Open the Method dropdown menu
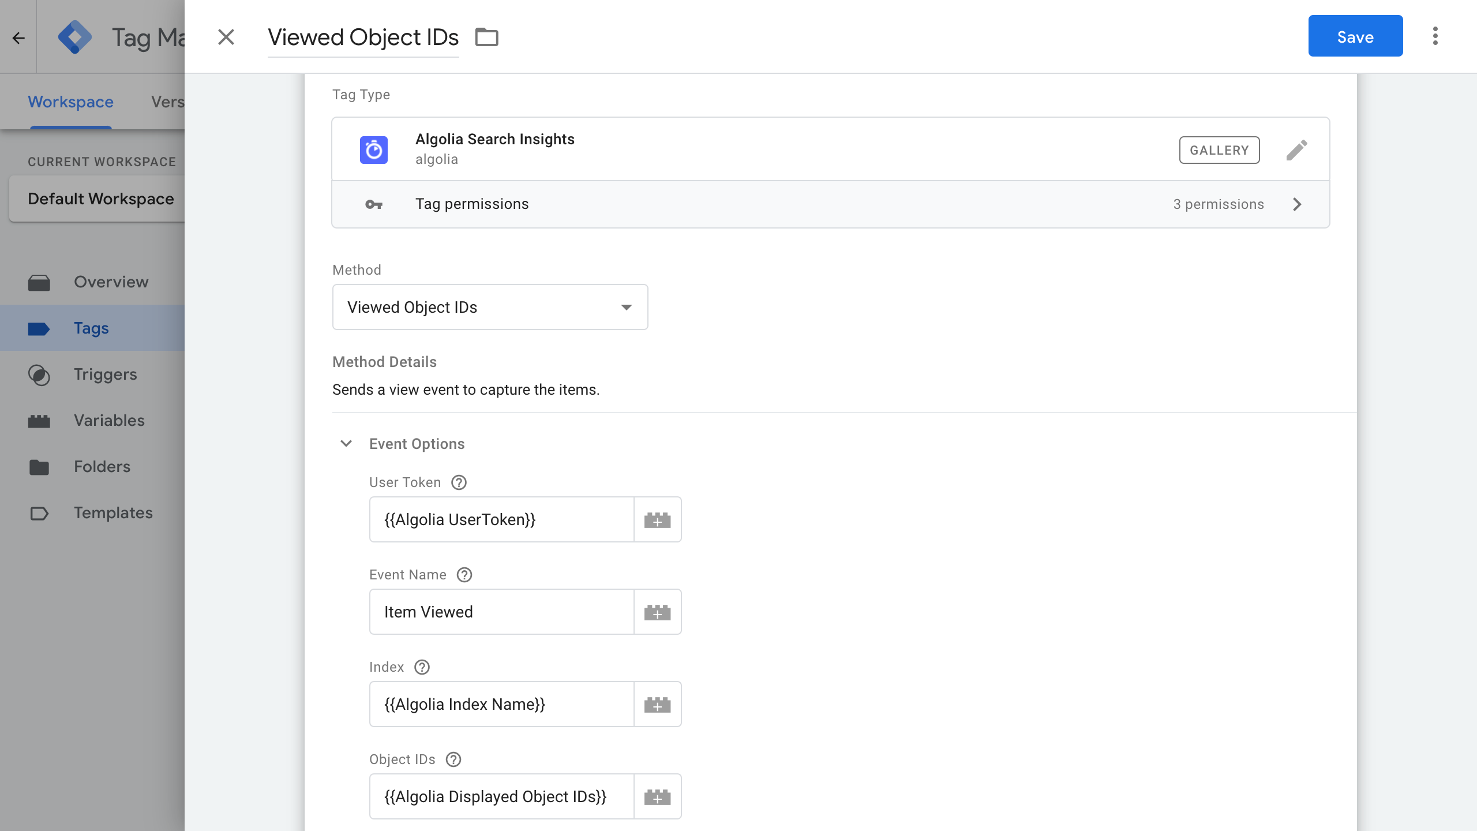 pyautogui.click(x=491, y=306)
